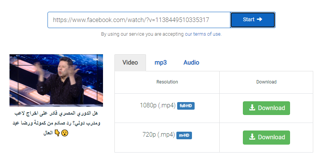This screenshot has width=325, height=159.
Task: Focus the Facebook URL input field
Action: tap(139, 20)
